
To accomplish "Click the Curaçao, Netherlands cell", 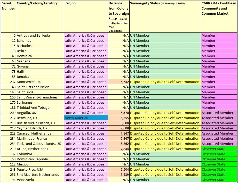I will coord(40,133).
